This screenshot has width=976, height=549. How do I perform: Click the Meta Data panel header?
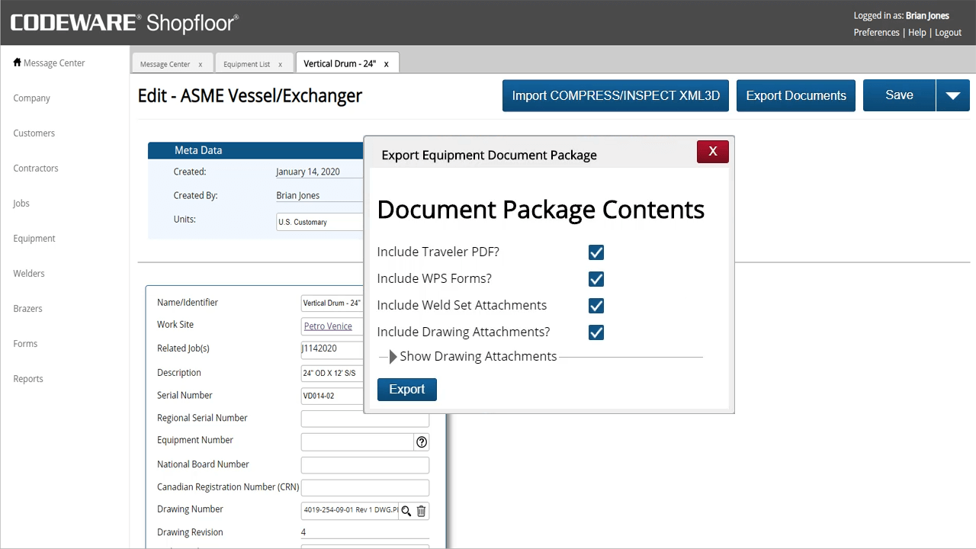[198, 150]
